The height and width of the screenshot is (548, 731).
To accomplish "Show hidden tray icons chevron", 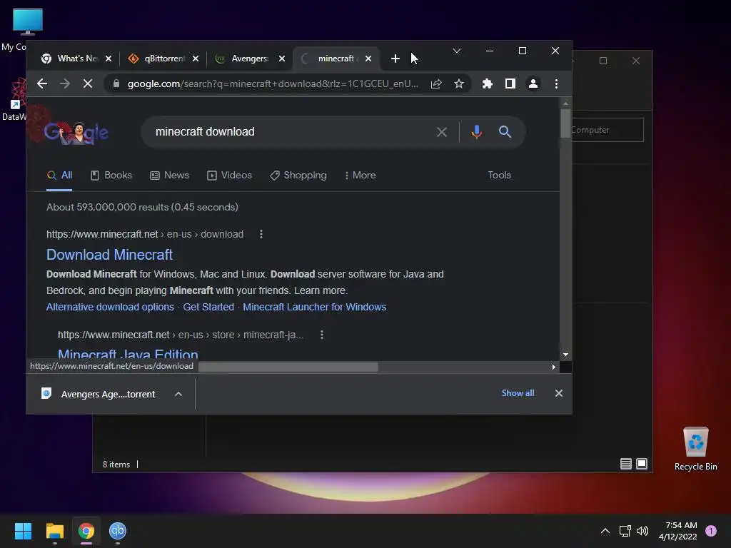I will [x=605, y=531].
